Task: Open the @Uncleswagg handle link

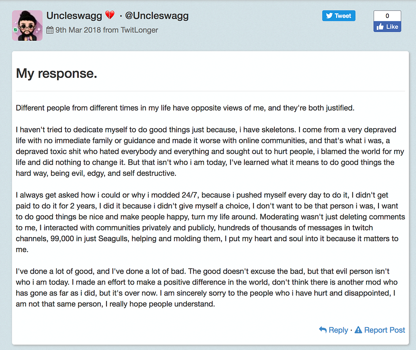Action: 157,16
